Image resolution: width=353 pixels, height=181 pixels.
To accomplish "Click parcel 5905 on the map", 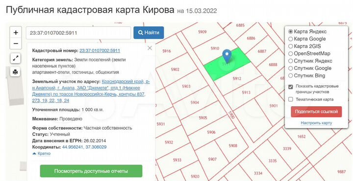I will click(202, 118).
